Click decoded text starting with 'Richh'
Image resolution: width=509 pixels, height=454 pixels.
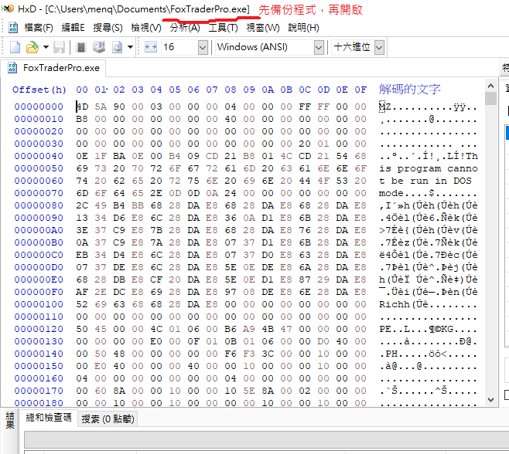[429, 304]
